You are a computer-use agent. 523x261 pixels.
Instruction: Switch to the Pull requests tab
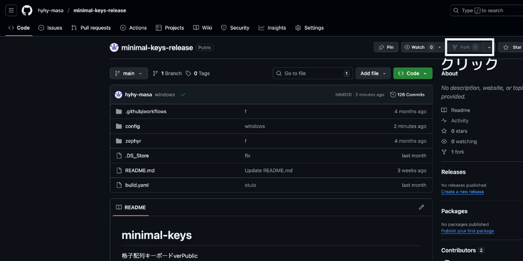[91, 28]
